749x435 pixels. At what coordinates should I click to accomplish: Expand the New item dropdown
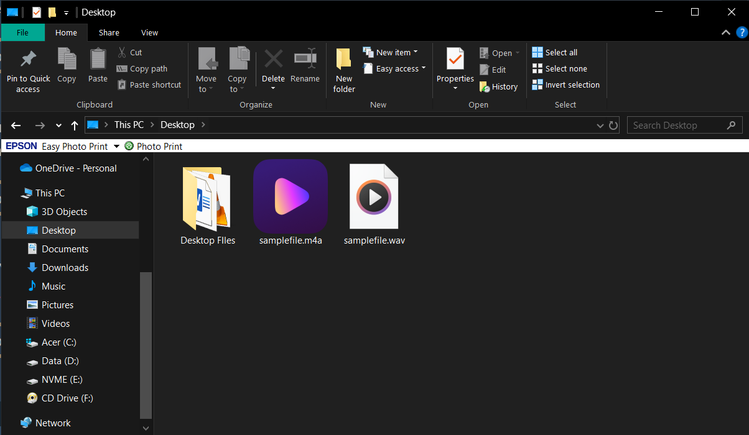pos(416,52)
